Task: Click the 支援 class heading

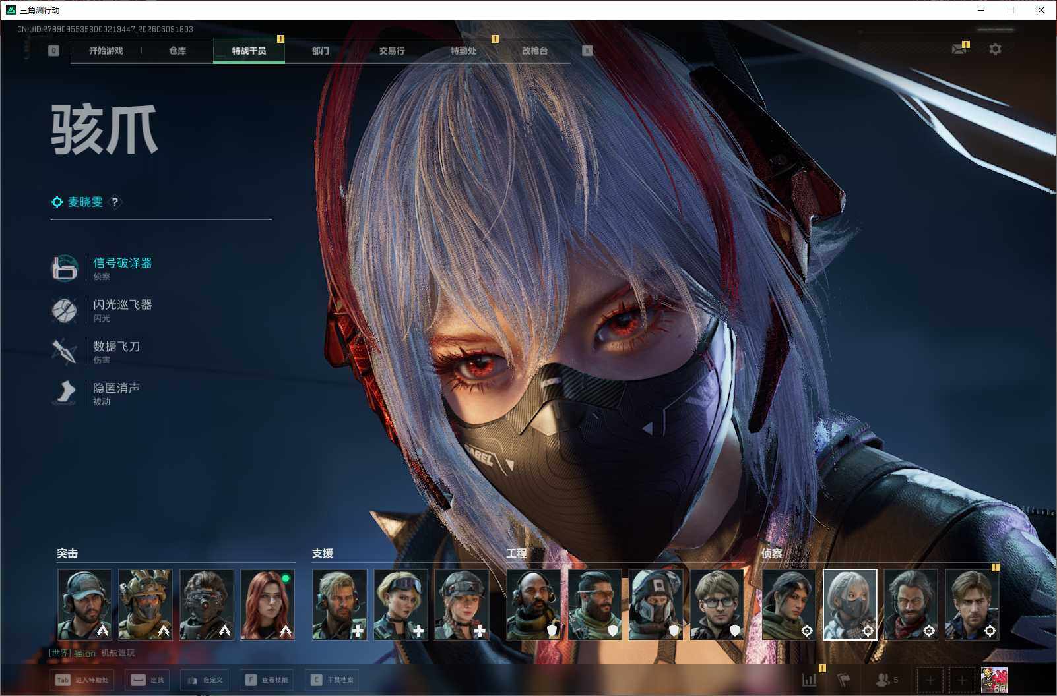Action: (x=323, y=553)
